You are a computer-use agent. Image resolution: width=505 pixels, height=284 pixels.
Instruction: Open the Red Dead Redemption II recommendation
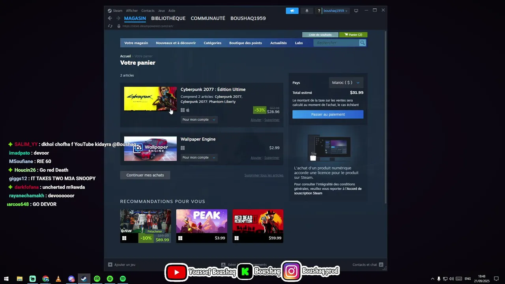click(258, 226)
